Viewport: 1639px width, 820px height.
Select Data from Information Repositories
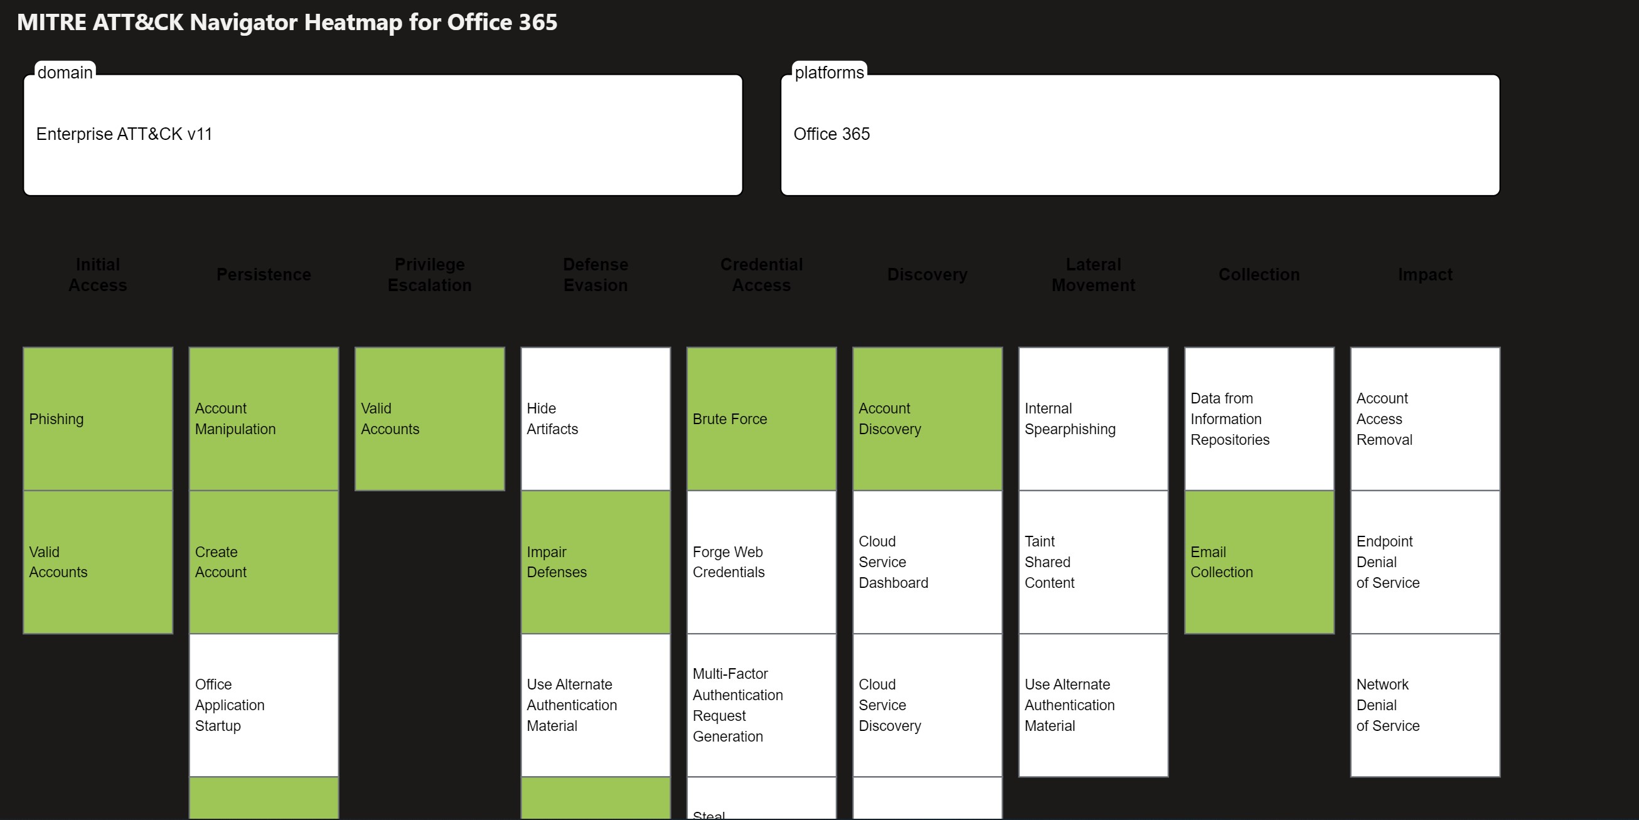[1259, 418]
